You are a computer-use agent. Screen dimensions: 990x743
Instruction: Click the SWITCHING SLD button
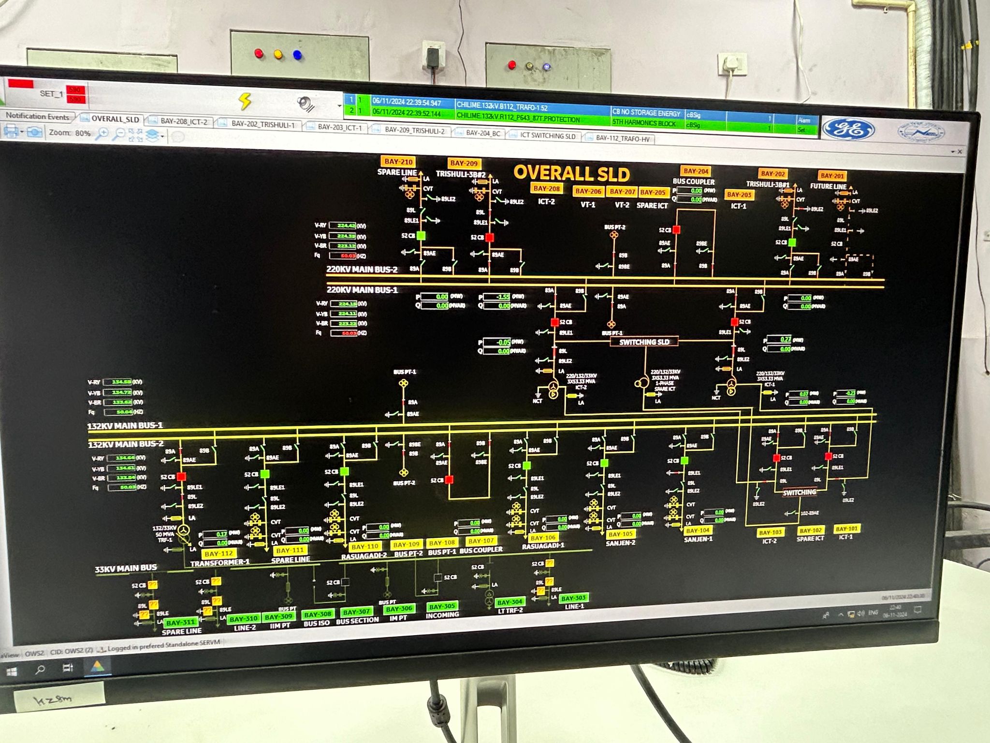coord(644,342)
